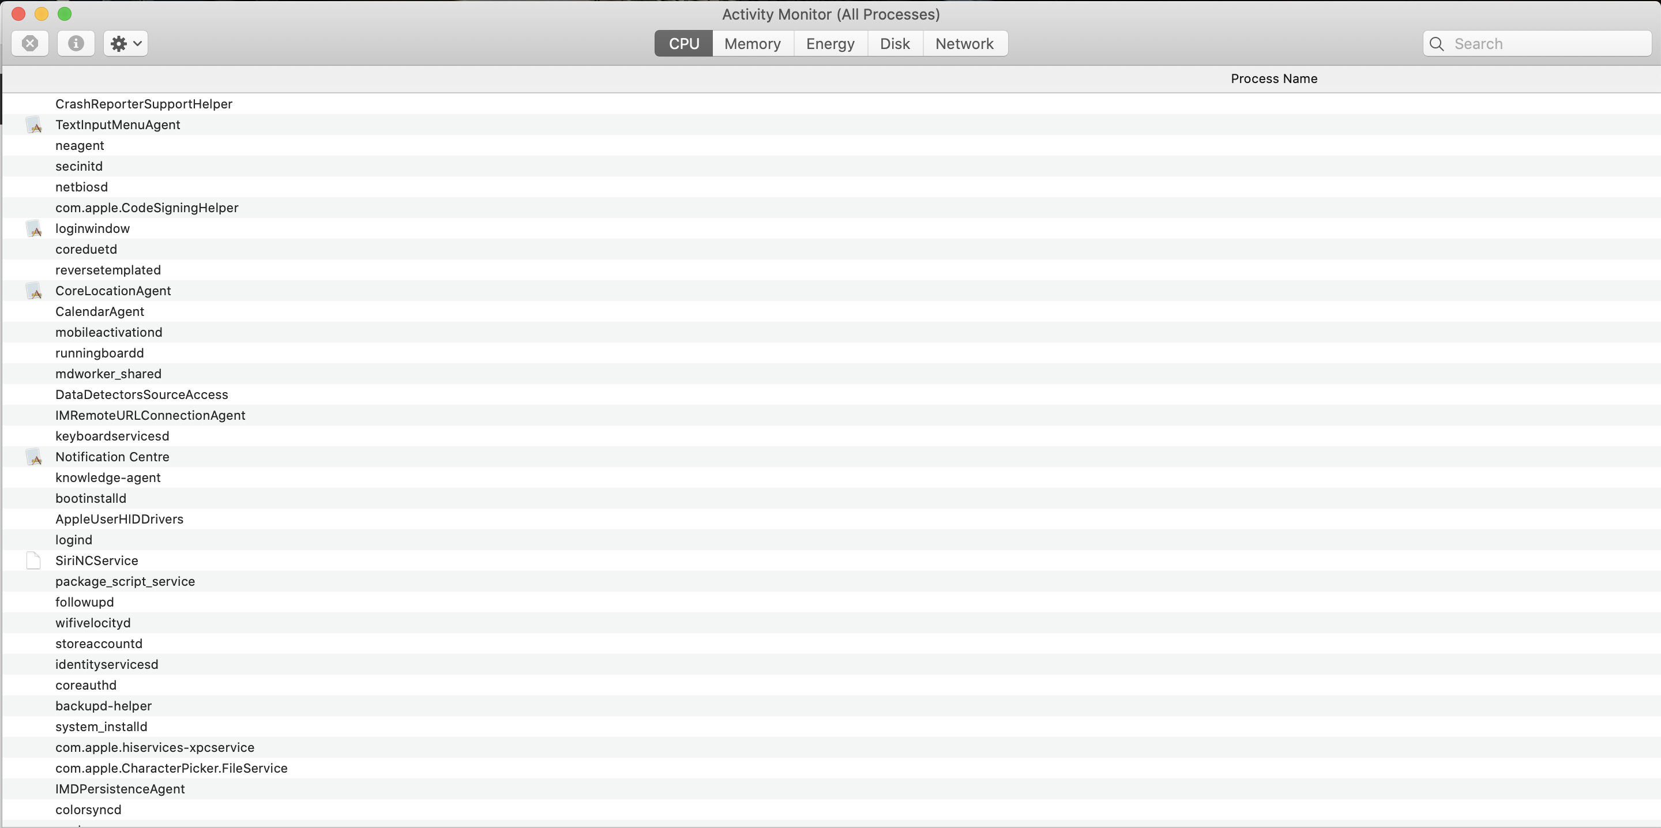Click the green zoom window button

tap(65, 13)
